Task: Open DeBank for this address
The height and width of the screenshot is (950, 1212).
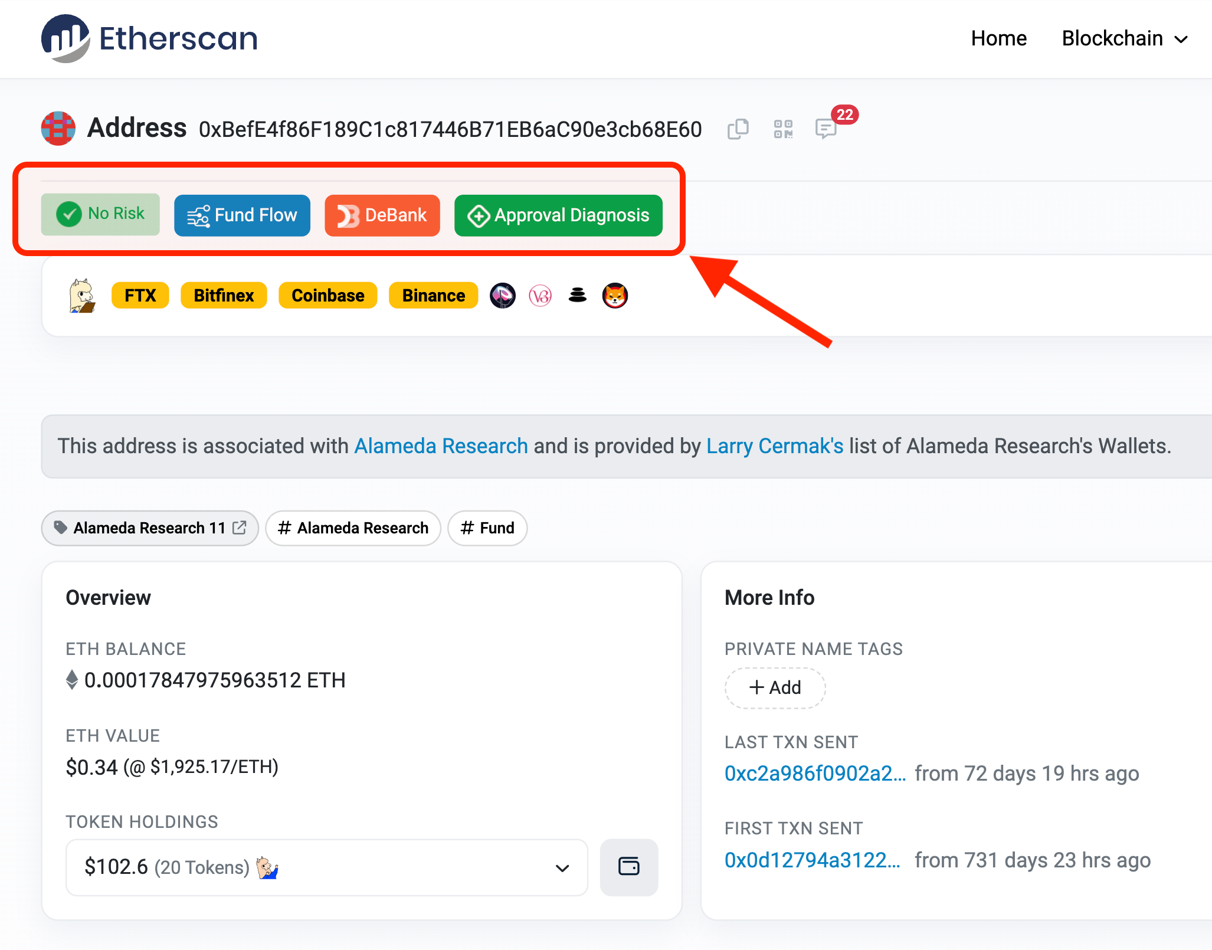Action: [x=382, y=215]
